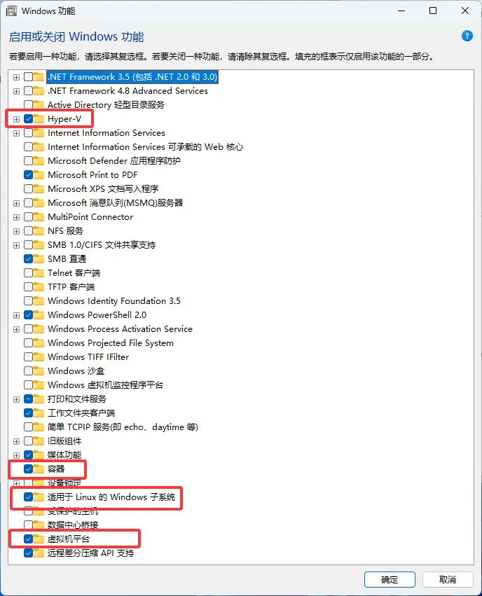Uncheck 远程差分压缩 API 支持 checkbox
Viewport: 482px width, 596px height.
point(28,553)
